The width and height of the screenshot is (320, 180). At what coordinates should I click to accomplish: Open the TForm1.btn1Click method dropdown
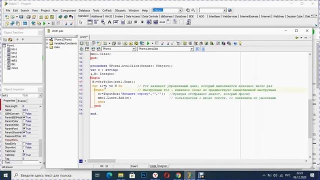[191, 49]
